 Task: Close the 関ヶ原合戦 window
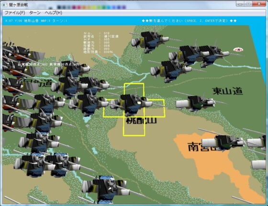[x=259, y=4]
